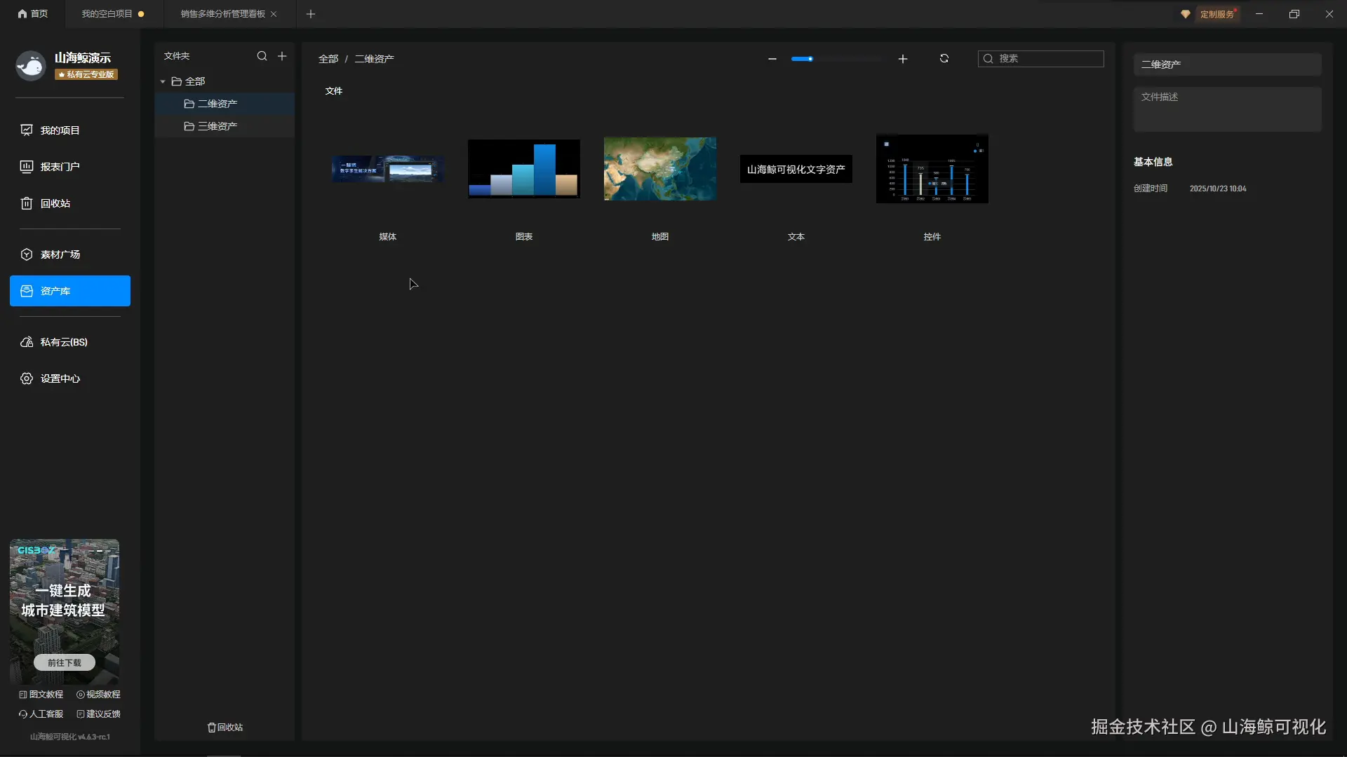Switch to the 我的空白项目 tab
The image size is (1347, 757).
click(107, 14)
